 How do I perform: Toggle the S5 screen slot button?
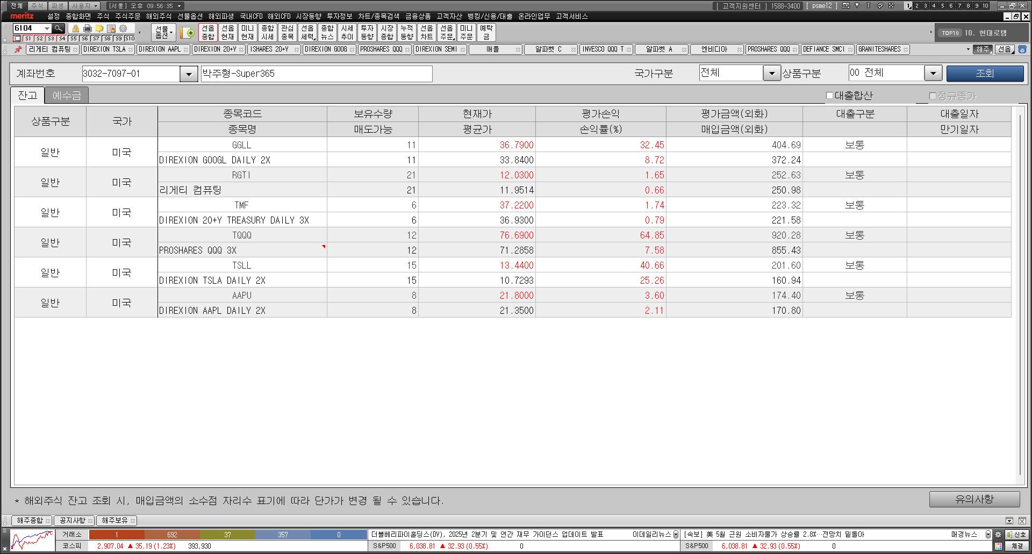click(73, 39)
